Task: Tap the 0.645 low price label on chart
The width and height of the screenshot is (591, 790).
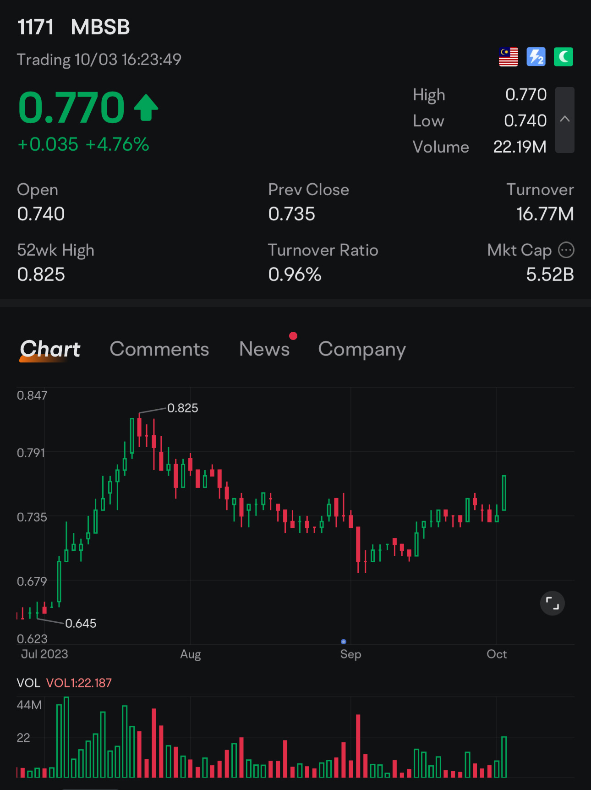Action: [81, 623]
